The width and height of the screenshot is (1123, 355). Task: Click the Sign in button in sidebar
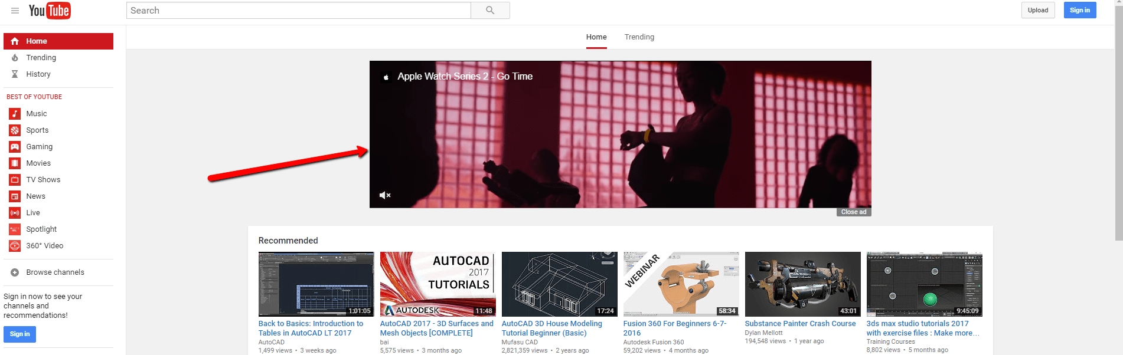19,334
